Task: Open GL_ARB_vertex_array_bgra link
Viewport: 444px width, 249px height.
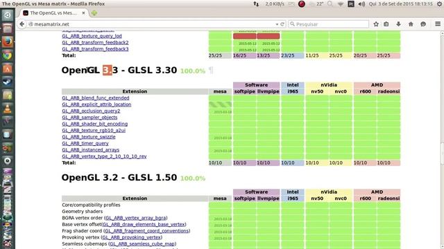Action: [x=136, y=218]
